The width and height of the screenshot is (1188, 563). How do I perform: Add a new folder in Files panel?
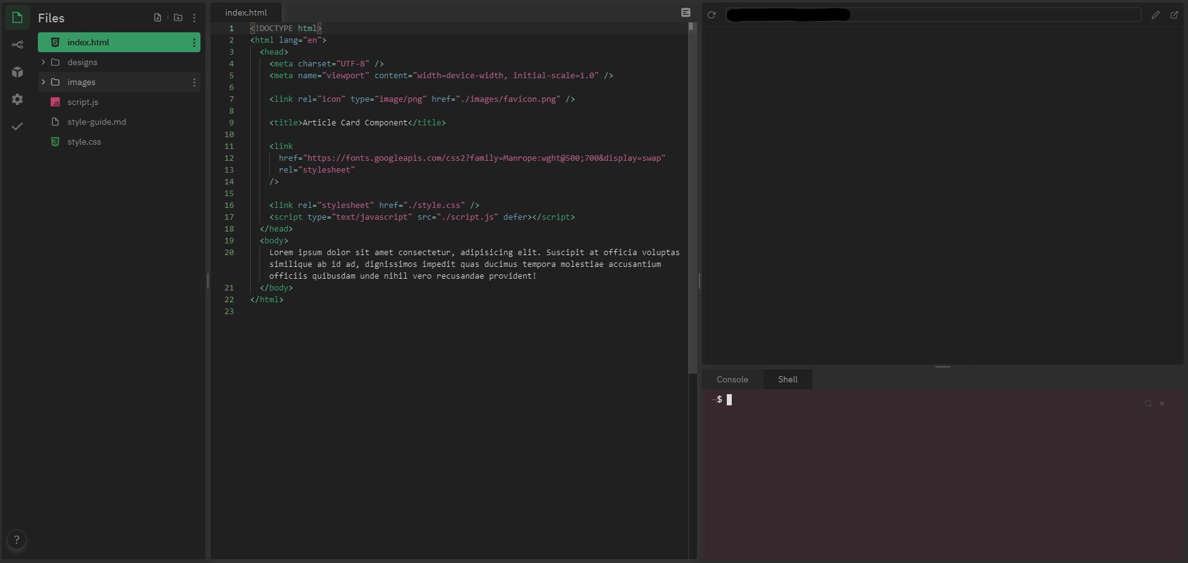[178, 17]
